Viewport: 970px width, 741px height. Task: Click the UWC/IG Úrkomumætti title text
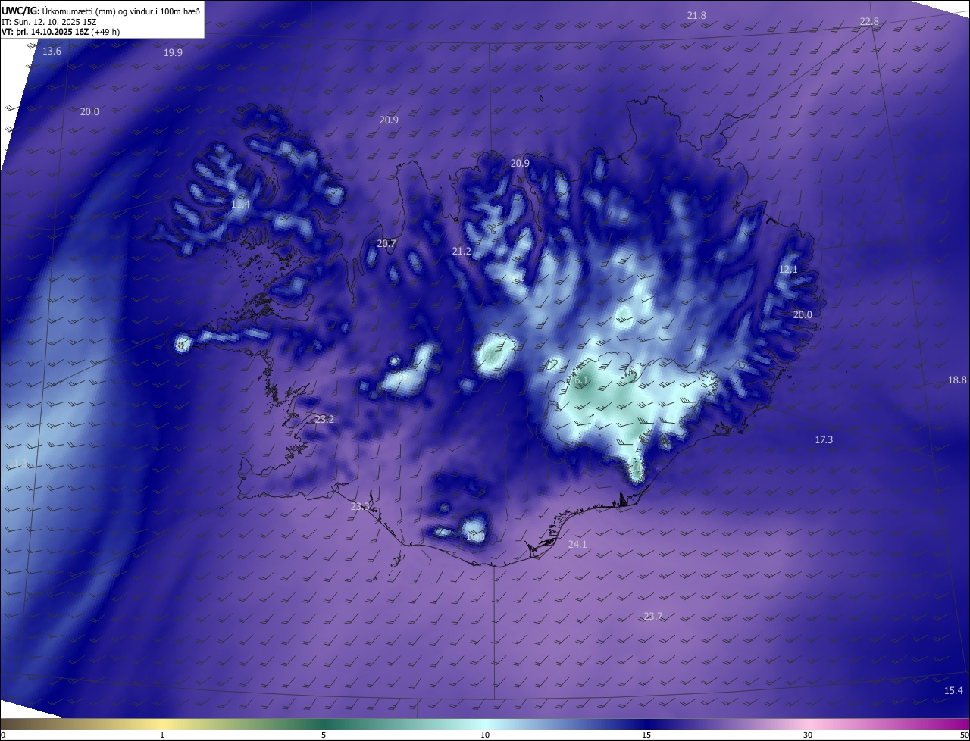(x=101, y=10)
